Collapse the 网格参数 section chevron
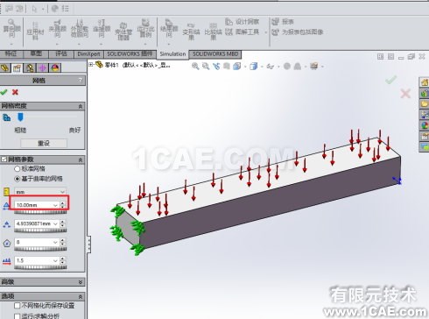 81,159
